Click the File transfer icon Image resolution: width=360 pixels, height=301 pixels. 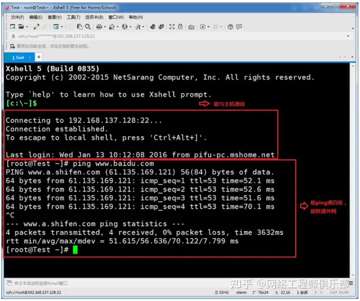(112, 27)
